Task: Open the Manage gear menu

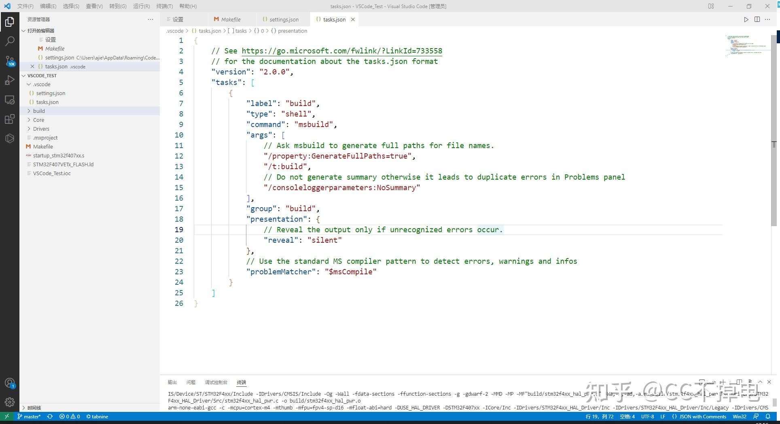Action: (x=10, y=402)
